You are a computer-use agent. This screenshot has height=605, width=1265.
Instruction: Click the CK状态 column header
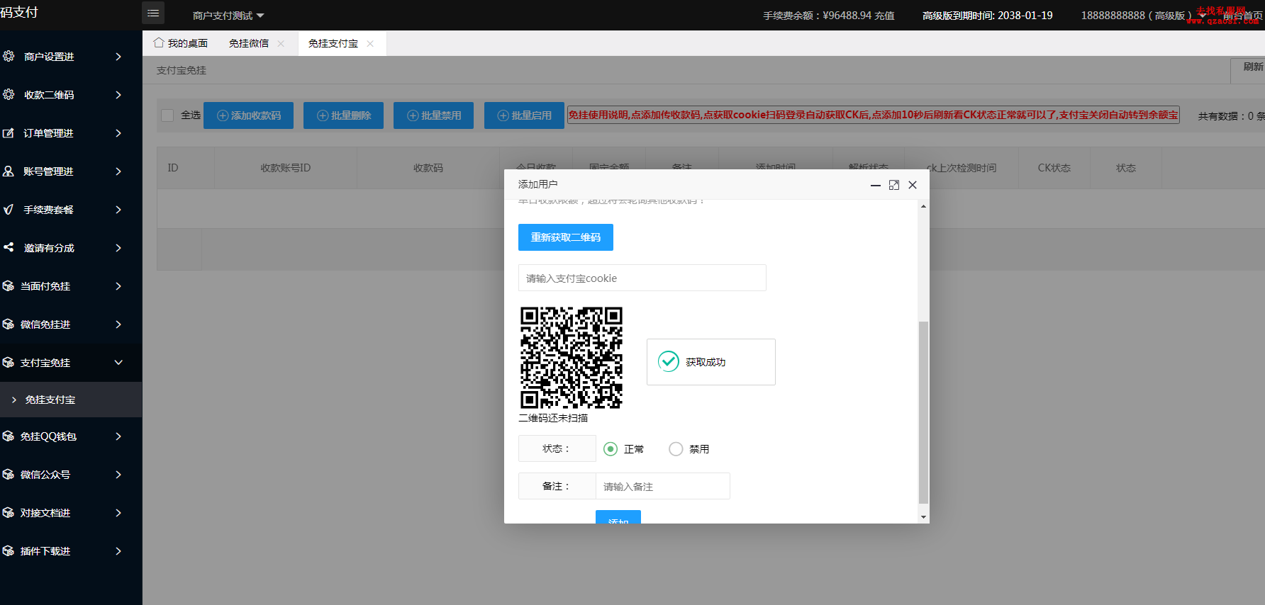(x=1054, y=168)
